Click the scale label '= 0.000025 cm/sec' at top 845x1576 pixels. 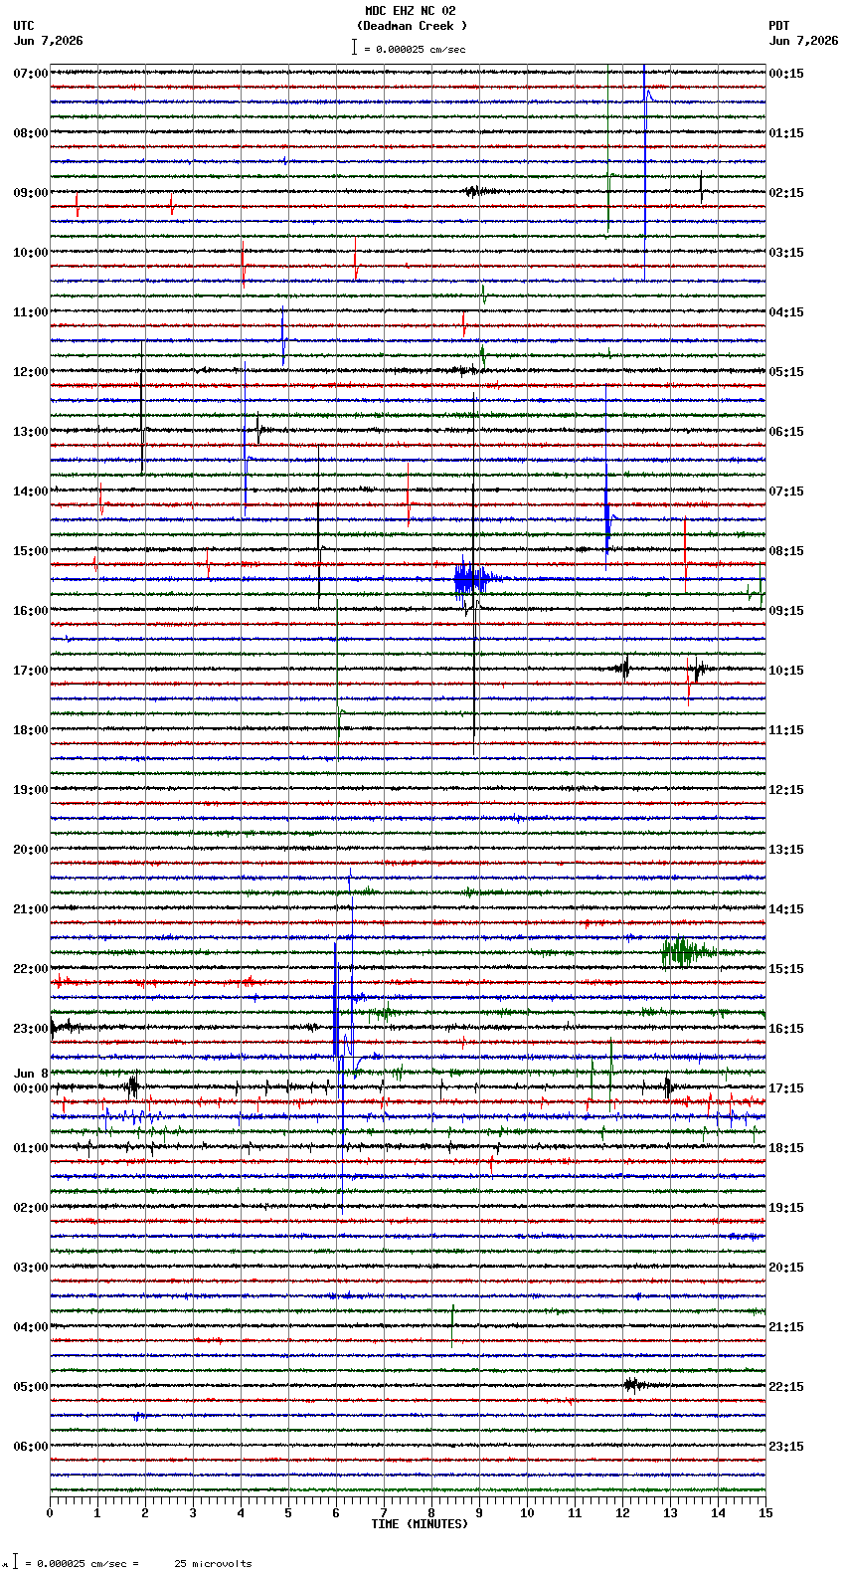(x=415, y=49)
